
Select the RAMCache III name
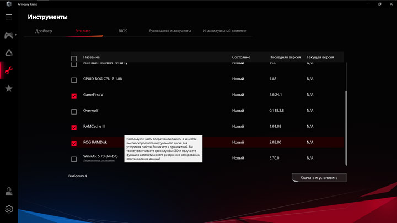(x=94, y=126)
